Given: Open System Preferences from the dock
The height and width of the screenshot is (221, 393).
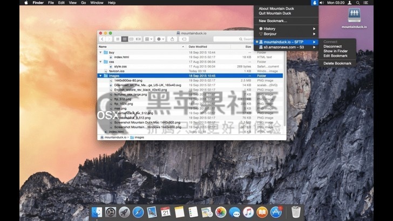Looking at the screenshot, I should pyautogui.click(x=111, y=212).
